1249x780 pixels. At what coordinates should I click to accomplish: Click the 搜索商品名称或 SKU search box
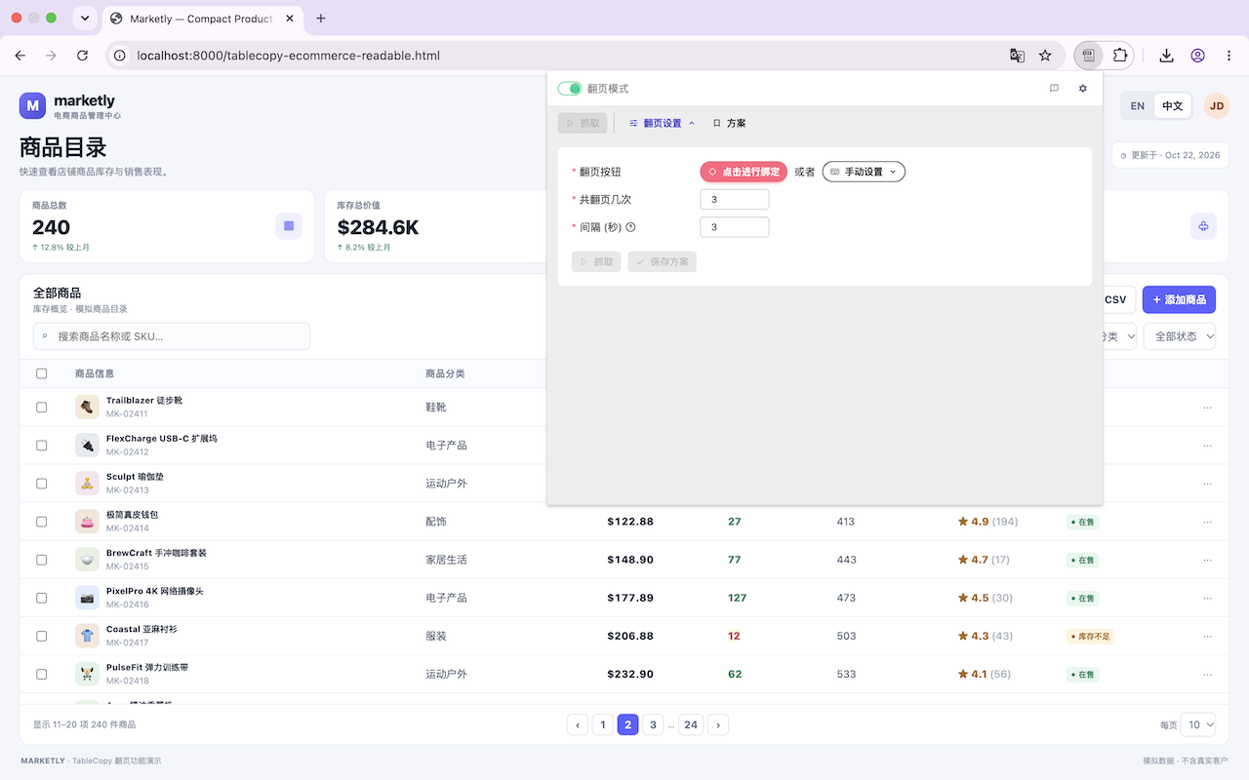172,336
